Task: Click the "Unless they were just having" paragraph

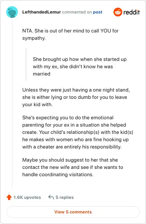Action: (x=76, y=97)
